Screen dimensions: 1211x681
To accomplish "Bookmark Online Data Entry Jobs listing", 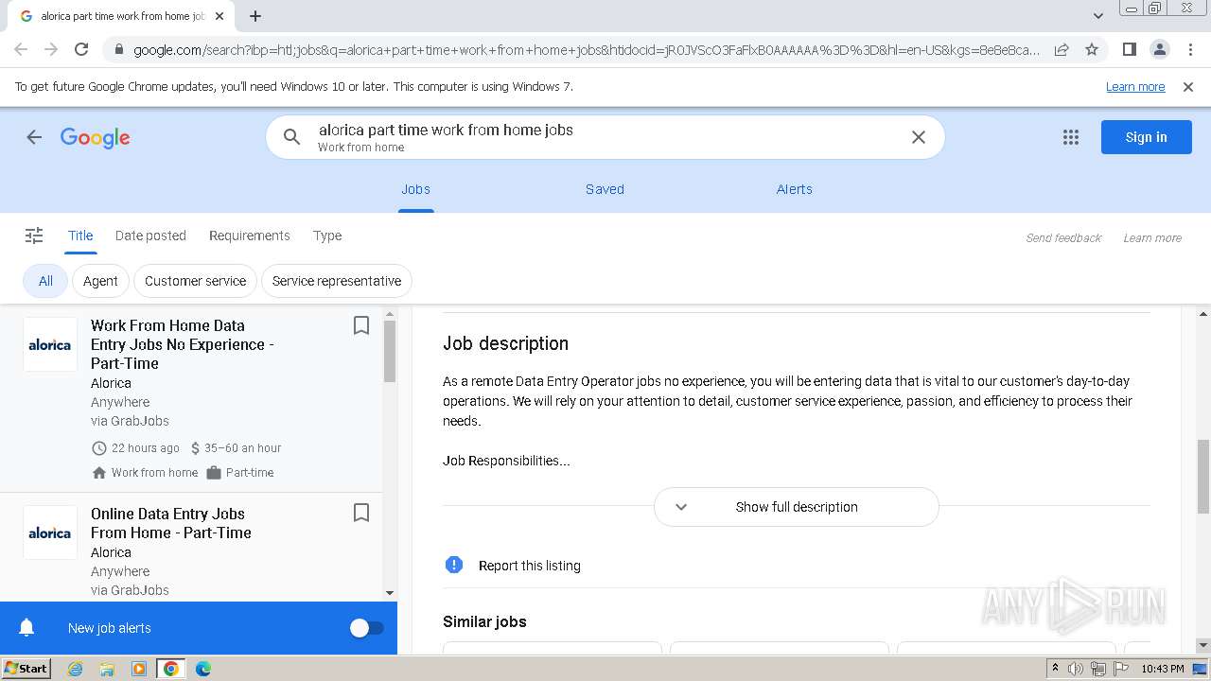I will click(360, 513).
